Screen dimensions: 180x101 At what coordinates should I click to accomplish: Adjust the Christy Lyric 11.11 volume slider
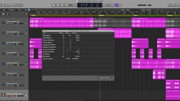click(19, 75)
